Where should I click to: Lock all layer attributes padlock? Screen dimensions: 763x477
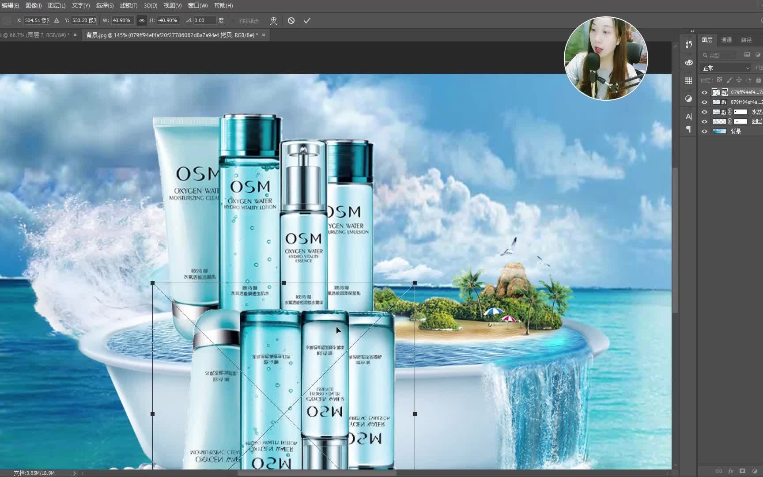point(758,80)
